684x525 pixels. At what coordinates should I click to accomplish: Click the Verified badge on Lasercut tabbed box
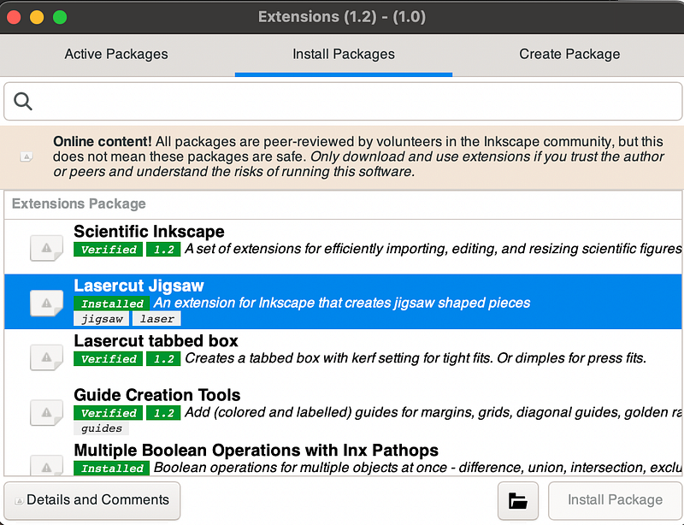click(109, 359)
